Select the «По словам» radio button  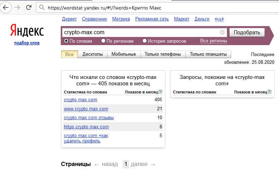[66, 41]
